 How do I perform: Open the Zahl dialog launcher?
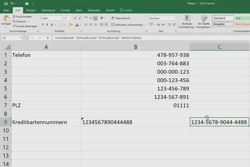pos(175,31)
